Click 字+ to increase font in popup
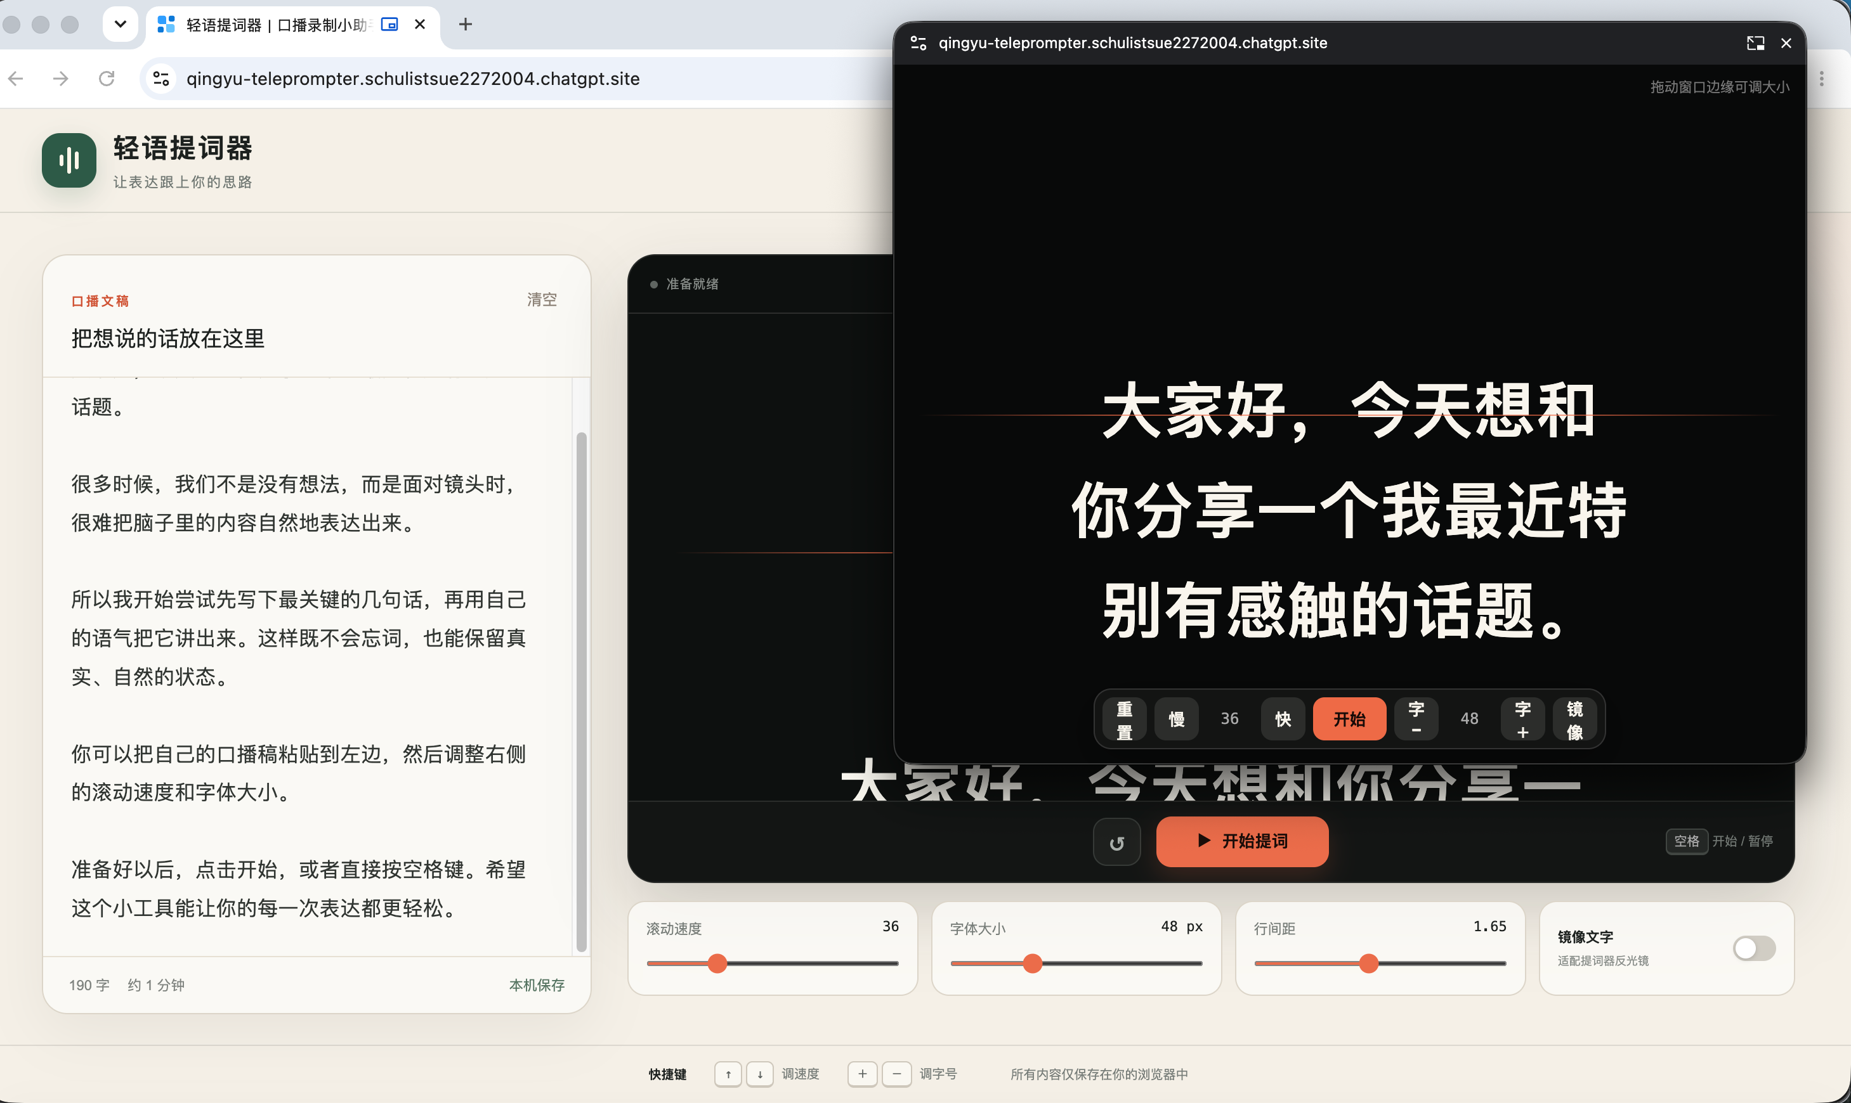 coord(1522,719)
